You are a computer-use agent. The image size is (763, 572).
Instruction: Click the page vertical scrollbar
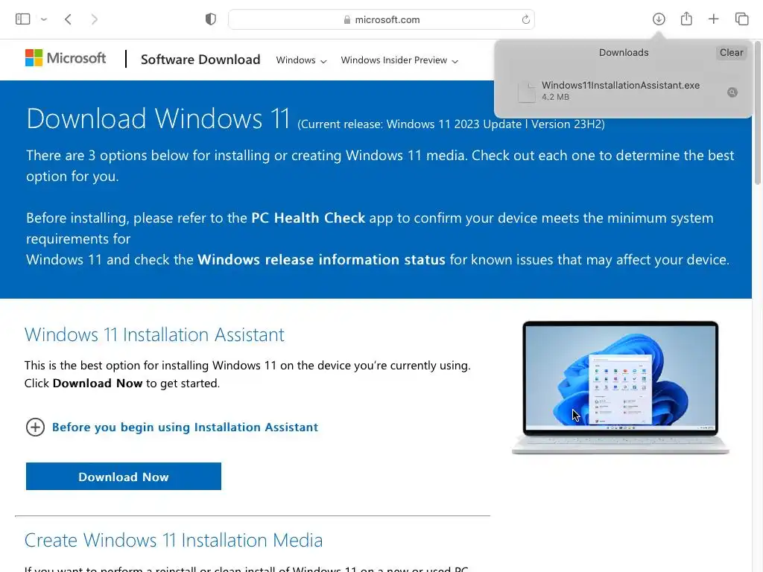click(757, 114)
